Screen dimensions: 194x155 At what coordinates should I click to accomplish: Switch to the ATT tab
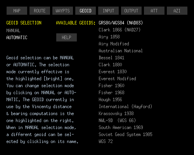tap(154, 11)
